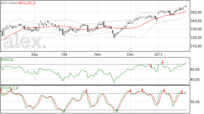Image resolution: width=204 pixels, height=114 pixels.
Task: Click the 350,00 price axis label
Action: click(x=196, y=12)
